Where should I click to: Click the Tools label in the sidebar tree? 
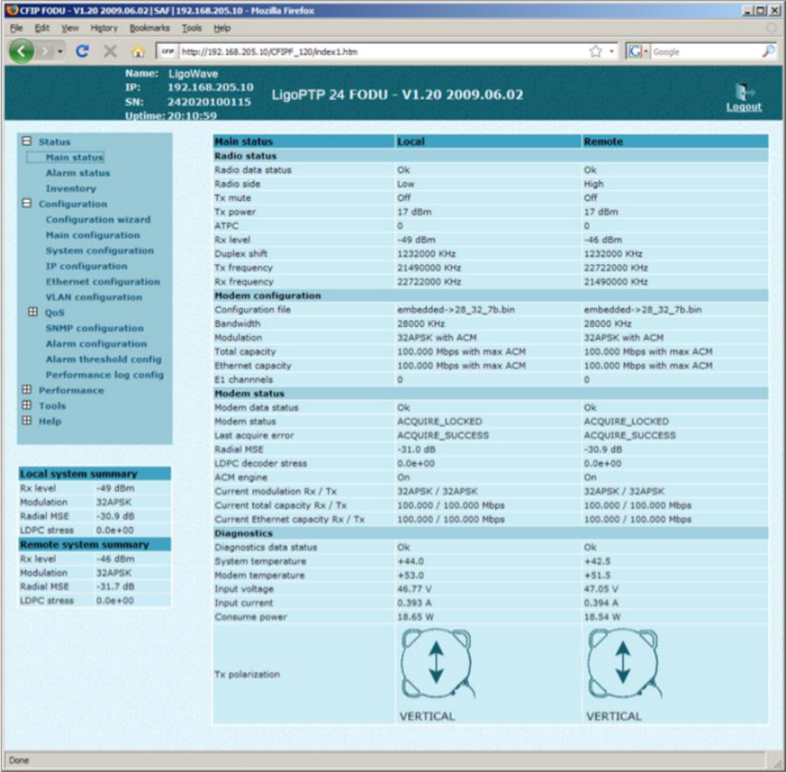click(x=52, y=406)
